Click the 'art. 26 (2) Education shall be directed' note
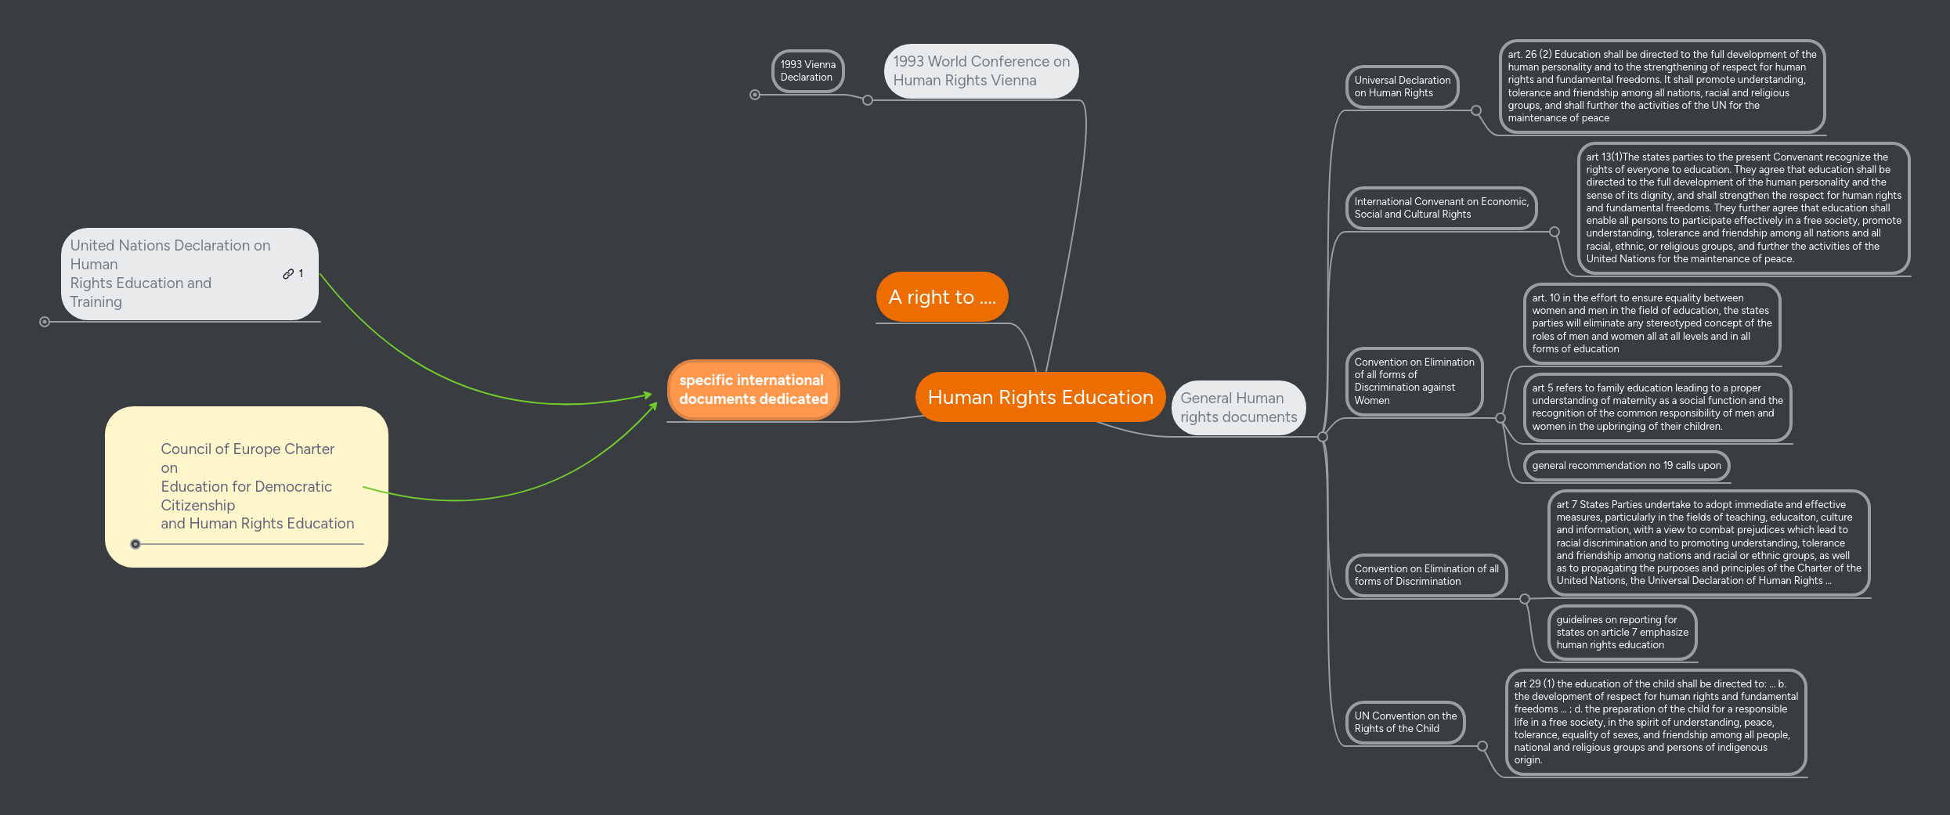The image size is (1950, 815). pyautogui.click(x=1662, y=86)
